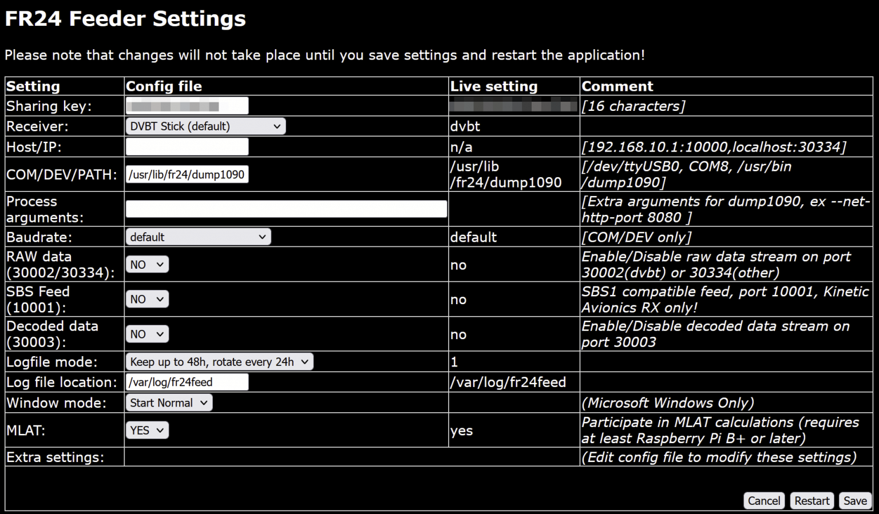879x514 pixels.
Task: Click the Restart button
Action: point(811,500)
